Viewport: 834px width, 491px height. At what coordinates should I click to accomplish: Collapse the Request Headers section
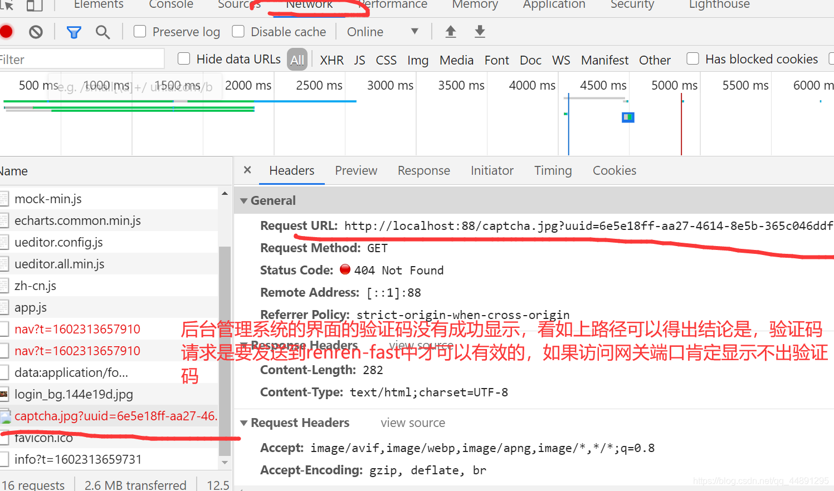coord(243,423)
